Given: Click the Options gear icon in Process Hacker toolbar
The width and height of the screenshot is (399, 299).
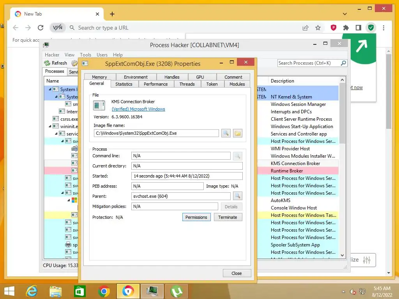Looking at the screenshot, I should pos(74,63).
